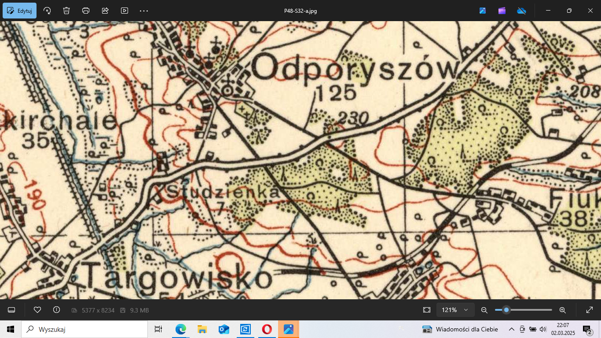
Task: Rotate the image using the rotate icon
Action: [x=47, y=11]
